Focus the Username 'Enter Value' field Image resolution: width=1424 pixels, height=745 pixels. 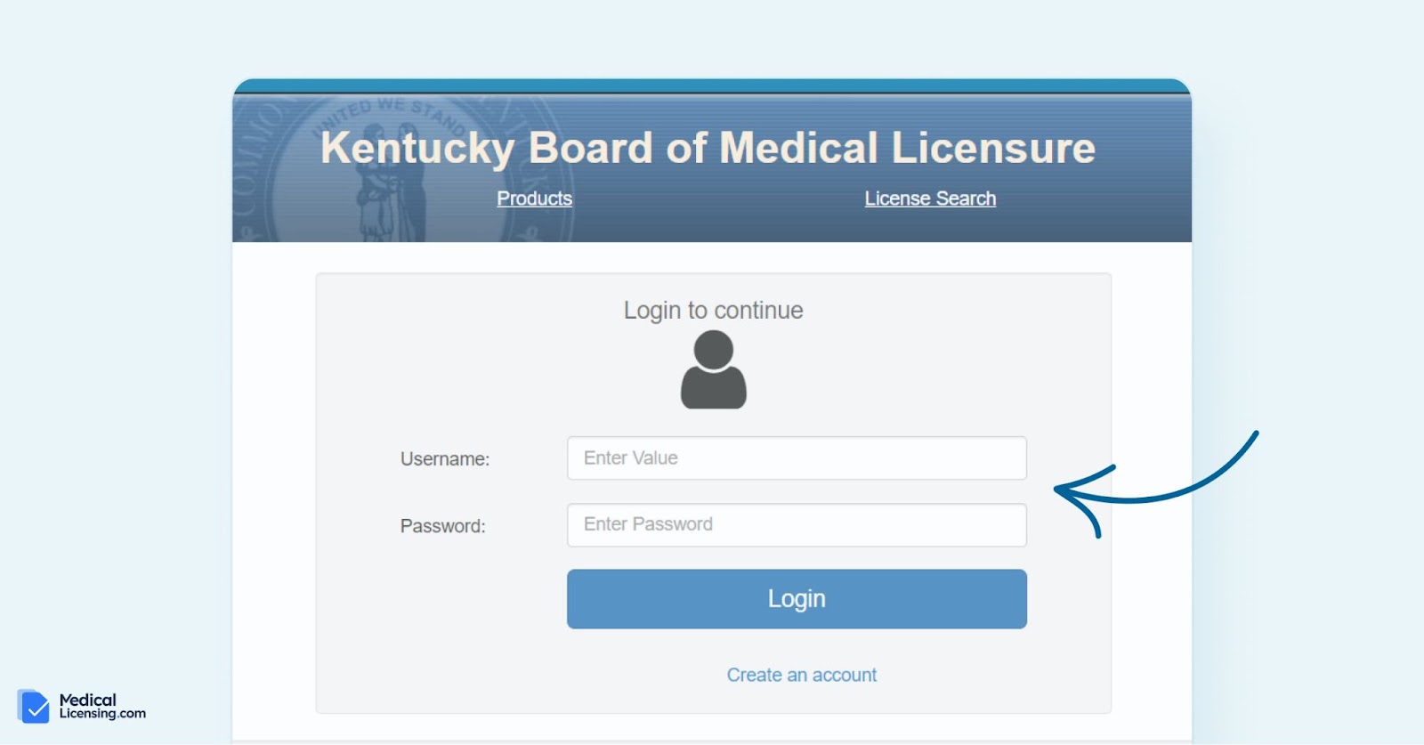point(797,458)
